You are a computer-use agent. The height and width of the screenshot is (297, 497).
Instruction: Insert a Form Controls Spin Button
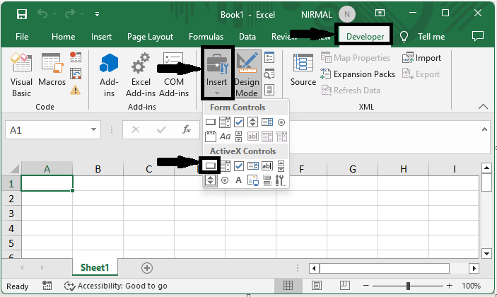tap(252, 122)
